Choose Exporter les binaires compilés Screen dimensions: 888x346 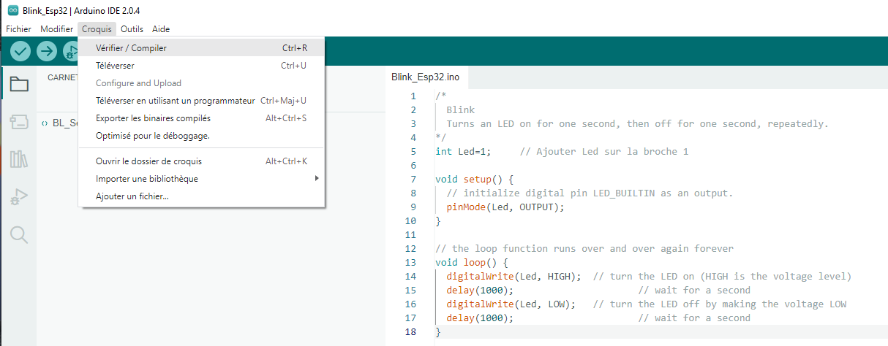click(202, 118)
